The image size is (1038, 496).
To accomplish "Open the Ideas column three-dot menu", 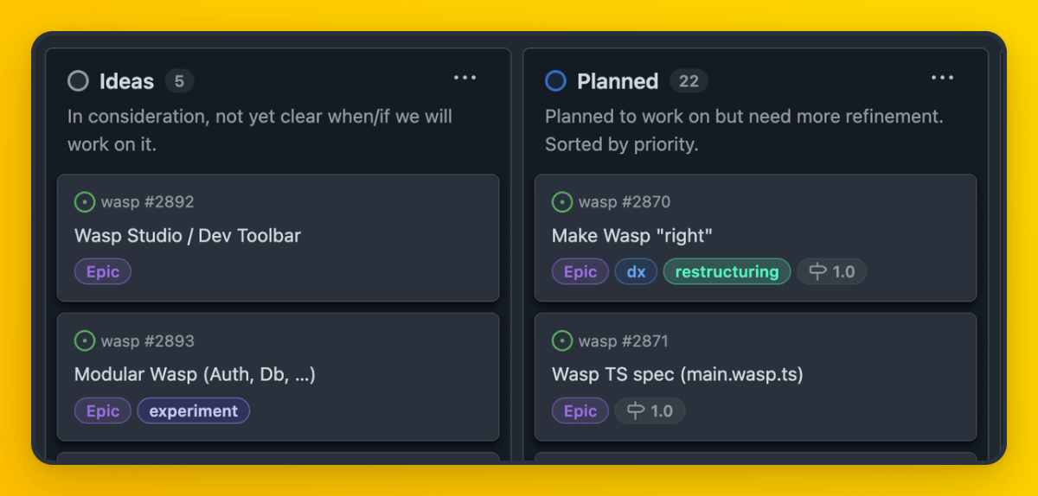I will [x=465, y=79].
